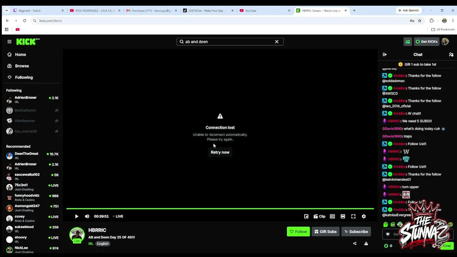Go back in browser history
The width and height of the screenshot is (457, 257).
tap(7, 21)
